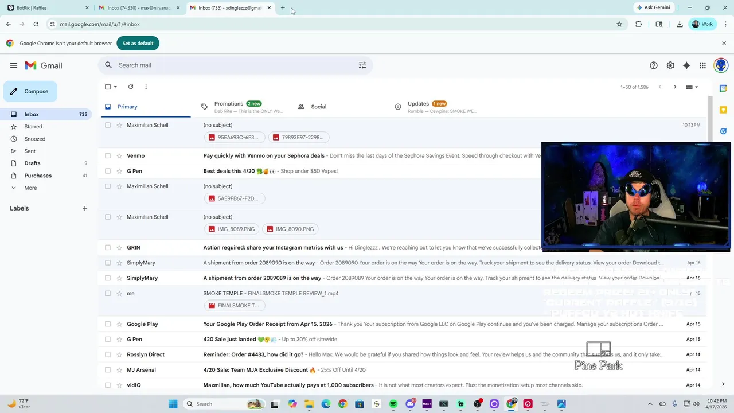Star the Venmo email
The height and width of the screenshot is (413, 734).
[119, 156]
